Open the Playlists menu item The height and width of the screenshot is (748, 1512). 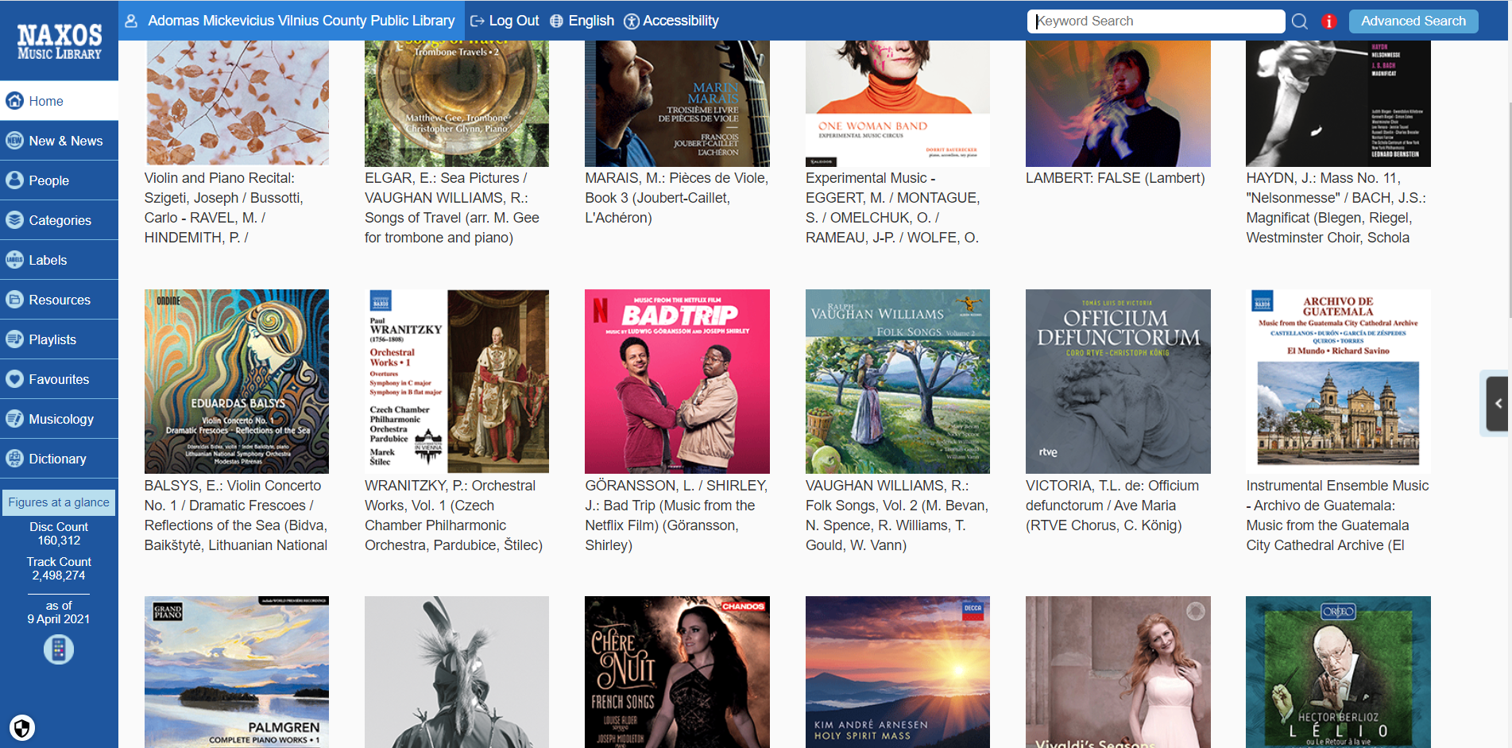(x=59, y=339)
